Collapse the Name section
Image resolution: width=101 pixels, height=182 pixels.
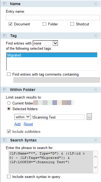(5, 4)
